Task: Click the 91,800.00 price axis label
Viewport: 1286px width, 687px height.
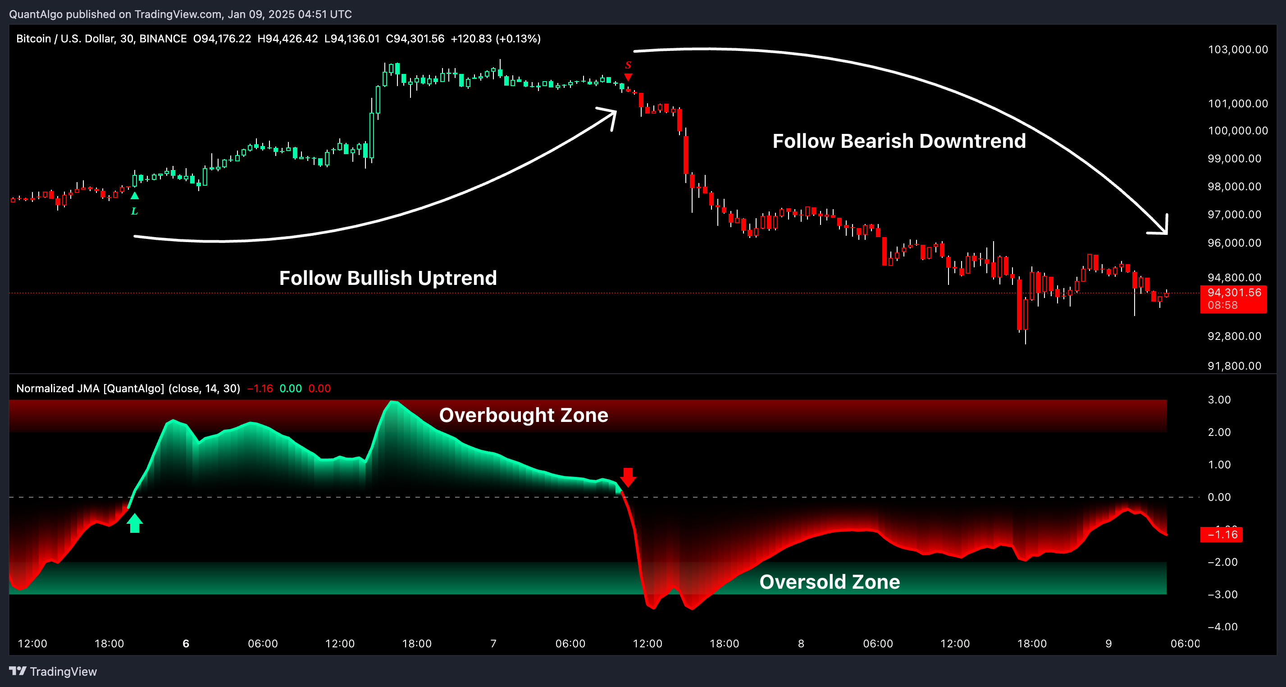Action: (1234, 366)
